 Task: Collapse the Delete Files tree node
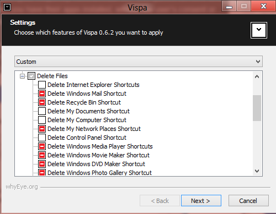22,76
